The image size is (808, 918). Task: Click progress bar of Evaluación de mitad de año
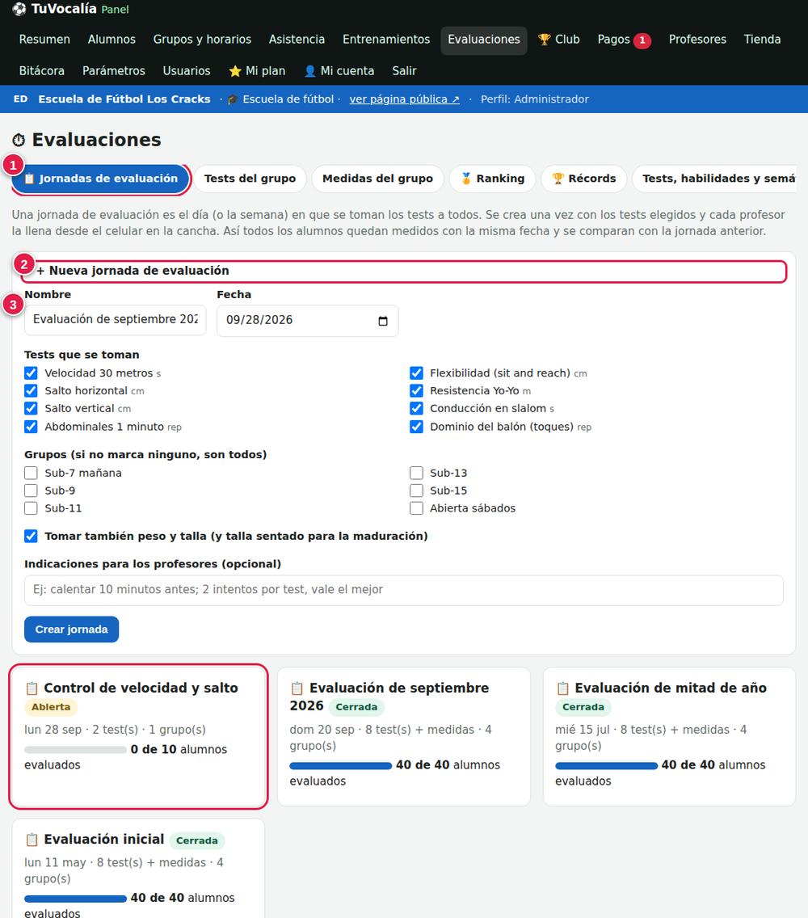pyautogui.click(x=606, y=765)
